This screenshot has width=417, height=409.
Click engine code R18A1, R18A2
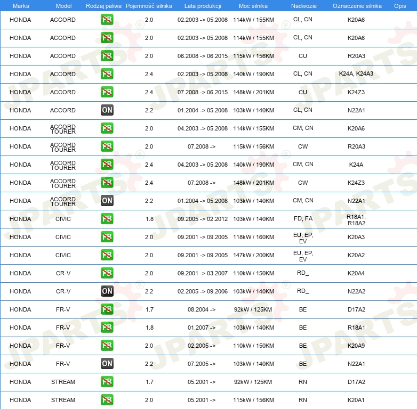(x=356, y=220)
